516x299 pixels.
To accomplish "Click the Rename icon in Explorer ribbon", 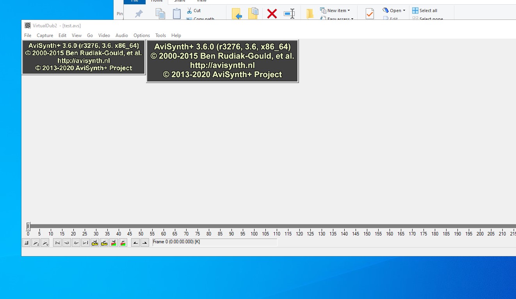I will click(289, 14).
